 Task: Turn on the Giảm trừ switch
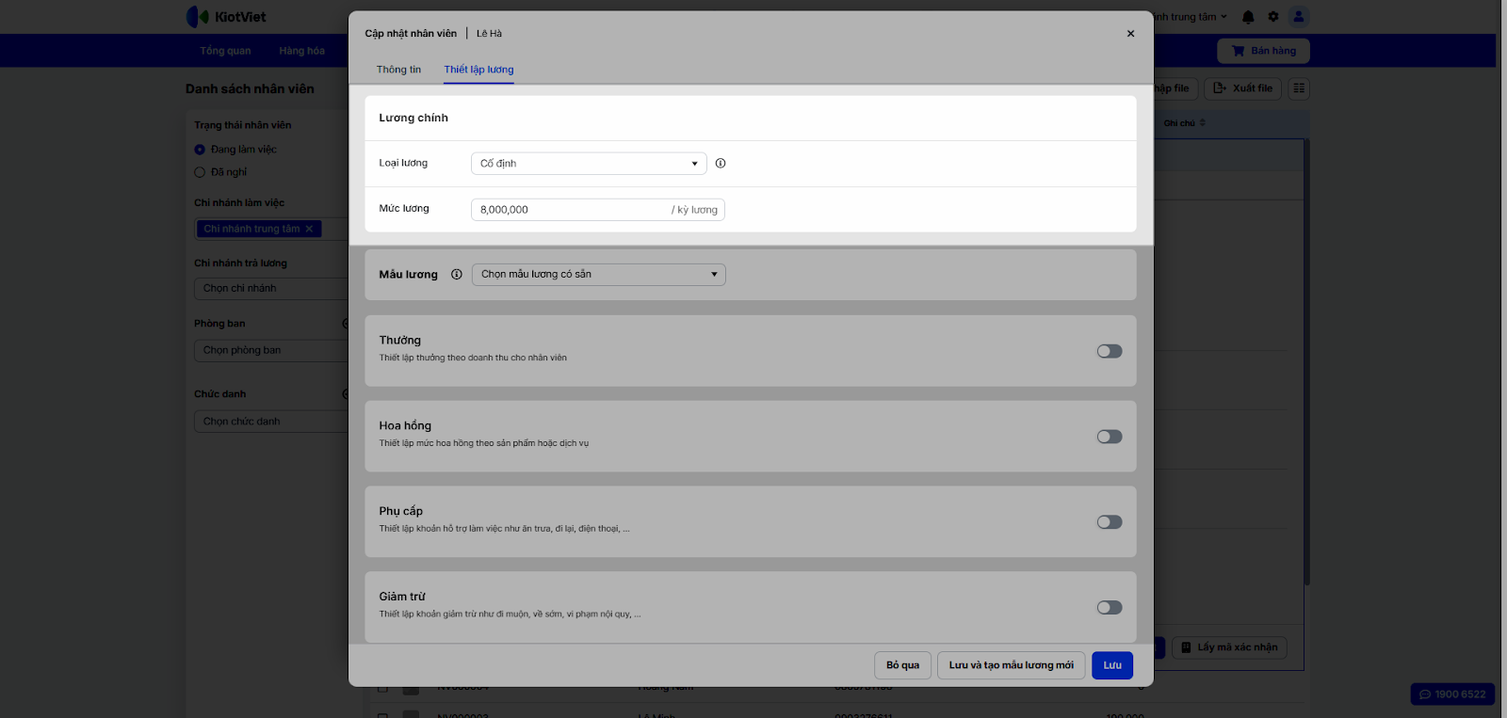[x=1110, y=608]
